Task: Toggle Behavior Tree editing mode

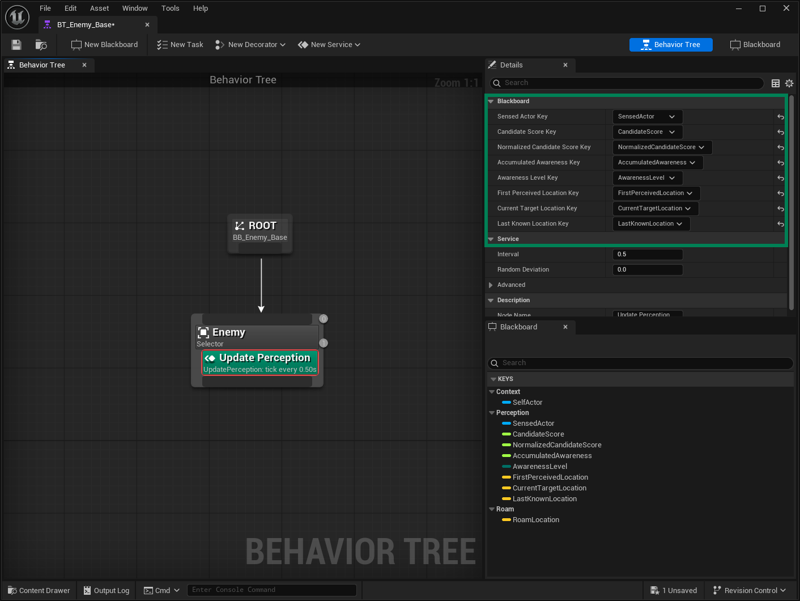Action: click(671, 44)
